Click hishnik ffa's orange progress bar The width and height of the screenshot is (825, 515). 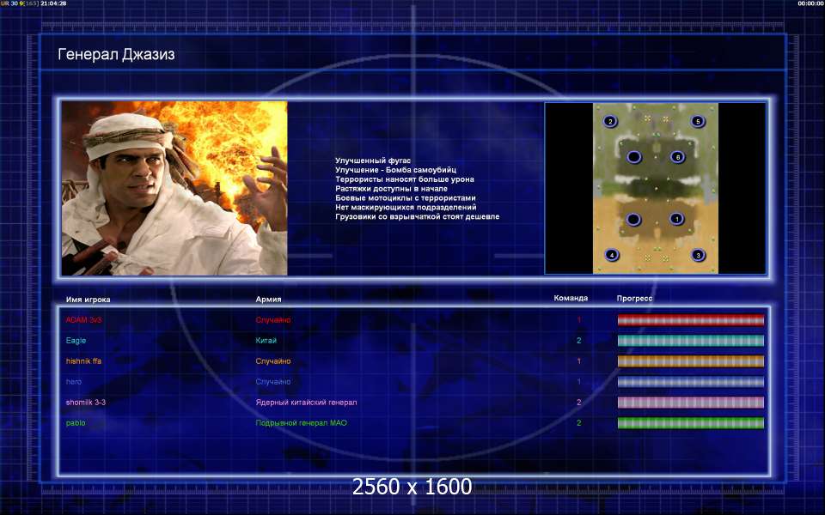click(x=691, y=361)
